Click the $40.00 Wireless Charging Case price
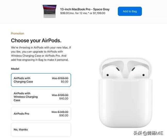Viewport: 167px width, 139px height. [64, 99]
